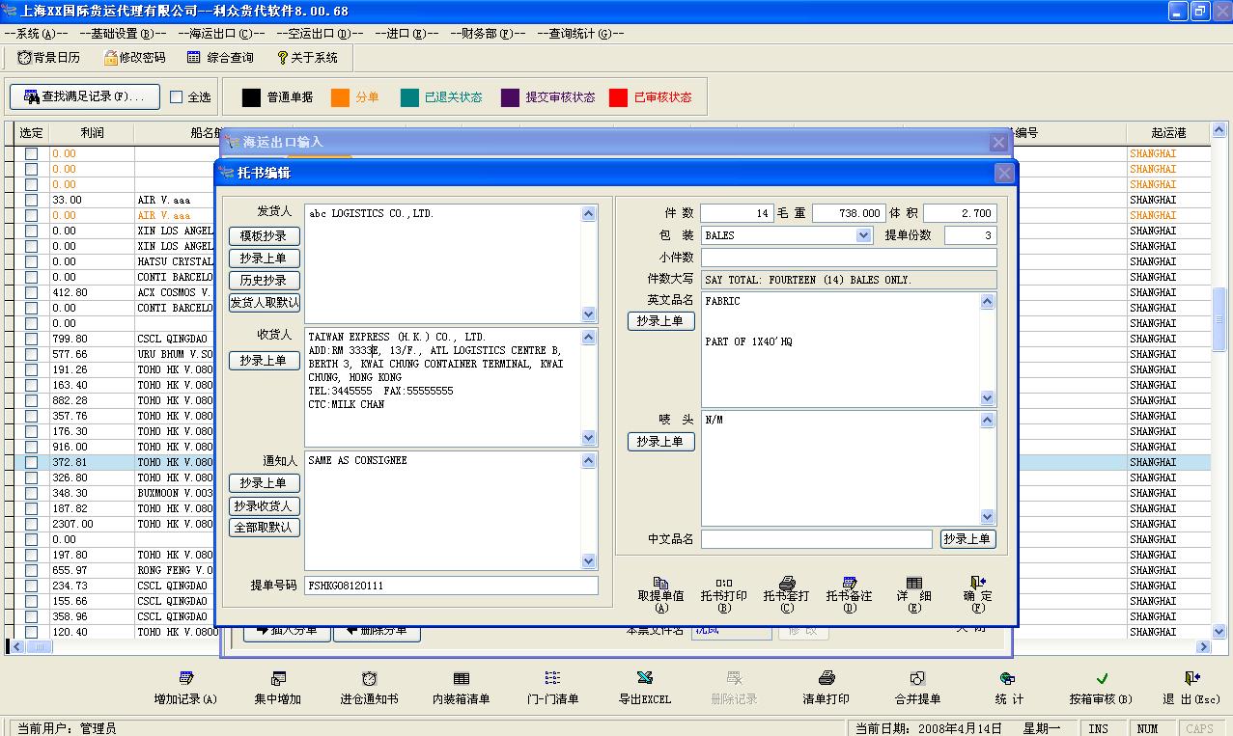The width and height of the screenshot is (1233, 736).
Task: Check the row with profit 799.80
Action: tap(32, 339)
